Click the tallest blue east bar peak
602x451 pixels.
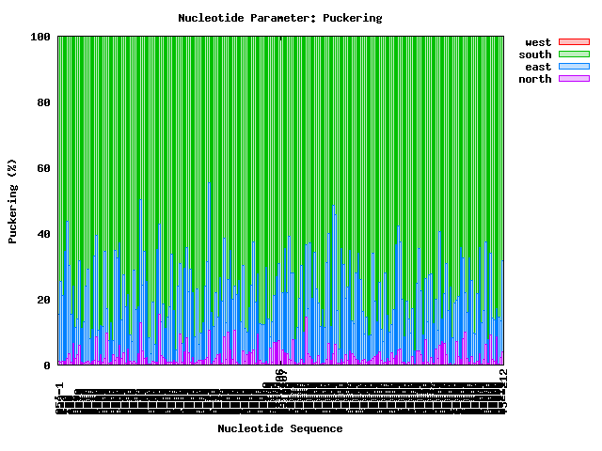(x=209, y=183)
